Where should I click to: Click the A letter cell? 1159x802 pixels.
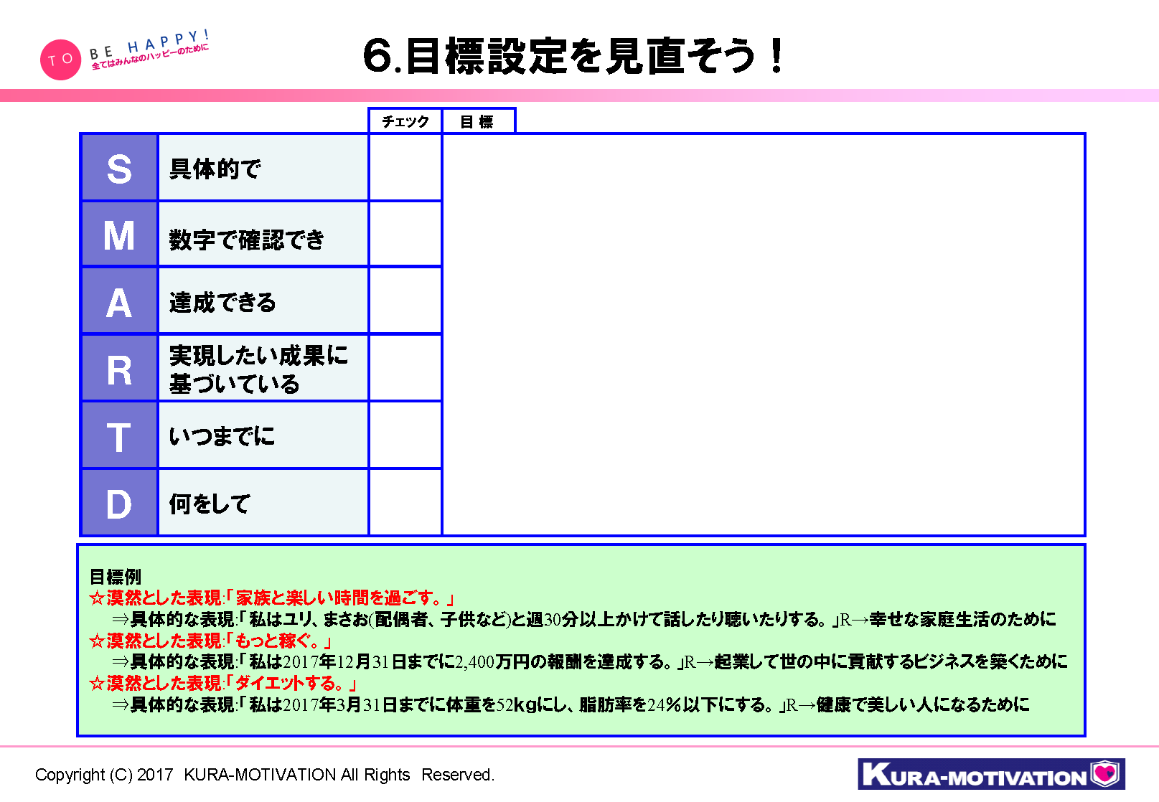point(119,301)
